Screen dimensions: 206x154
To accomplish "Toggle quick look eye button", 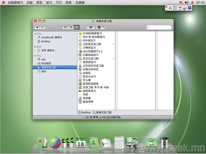I will point(91,27).
